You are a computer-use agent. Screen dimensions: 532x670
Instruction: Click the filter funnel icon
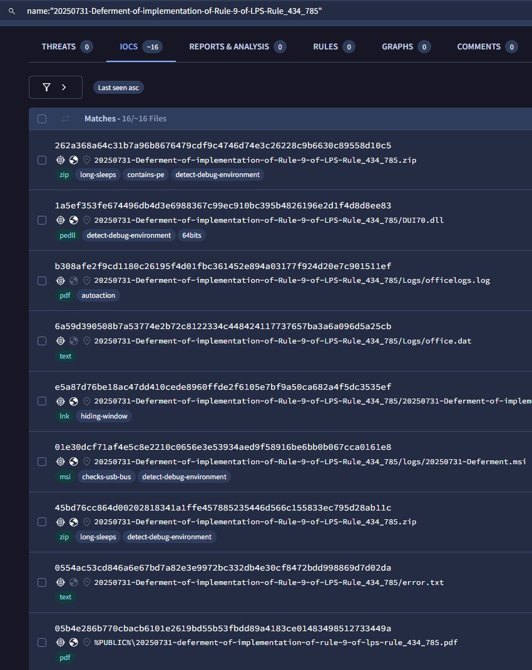point(46,88)
